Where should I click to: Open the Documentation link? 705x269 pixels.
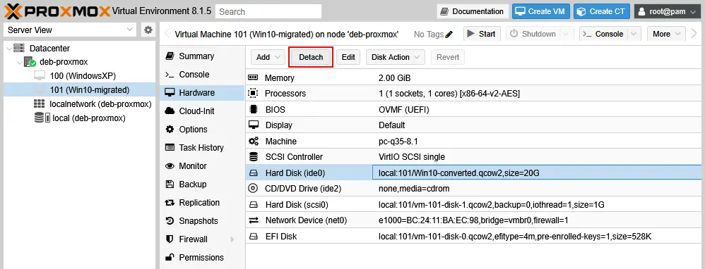[473, 11]
